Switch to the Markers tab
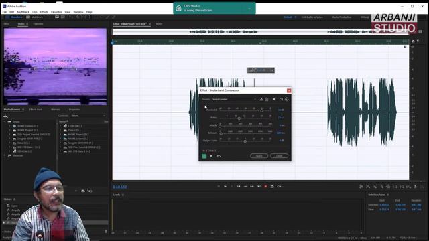Viewport: 429px width, 241px height. [x=56, y=110]
